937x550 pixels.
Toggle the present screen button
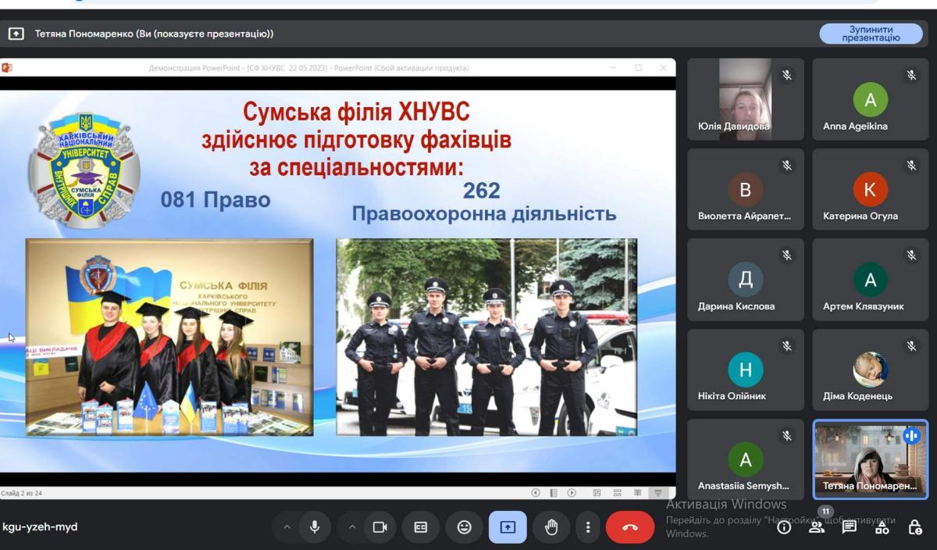[x=508, y=527]
